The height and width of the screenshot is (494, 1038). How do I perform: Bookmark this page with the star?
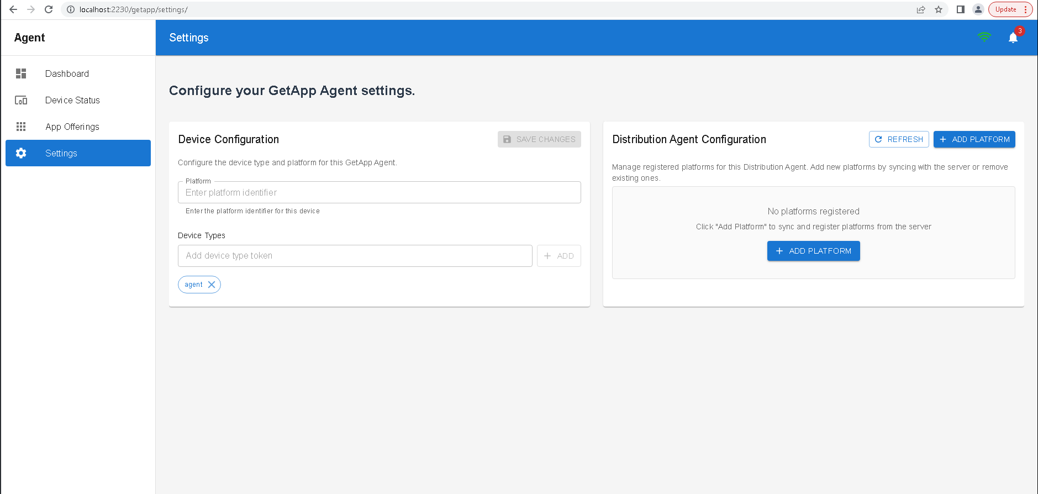click(x=939, y=9)
